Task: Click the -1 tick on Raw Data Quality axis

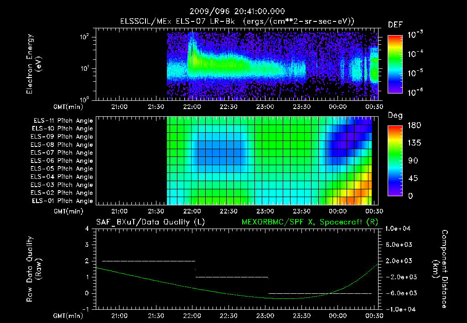Action: [x=85, y=309]
